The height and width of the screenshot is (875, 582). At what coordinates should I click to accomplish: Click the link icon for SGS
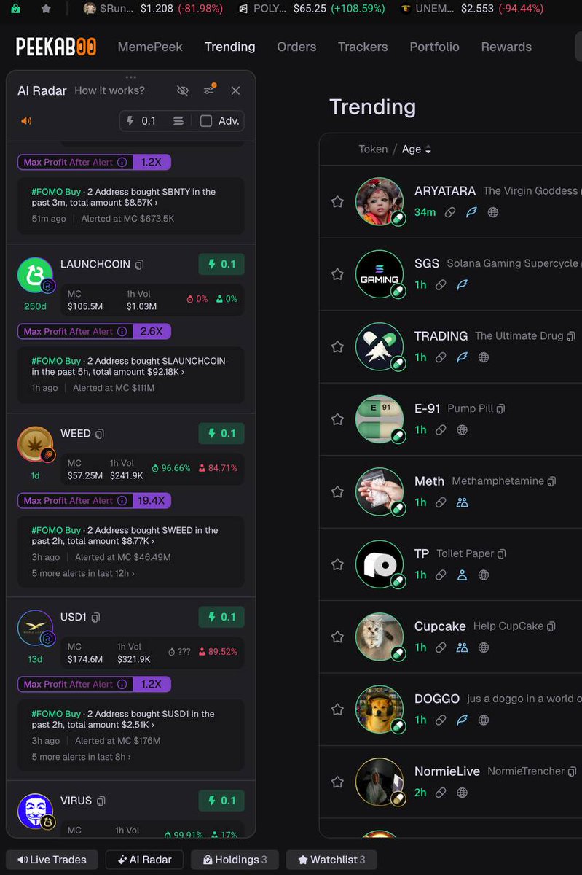coord(441,285)
